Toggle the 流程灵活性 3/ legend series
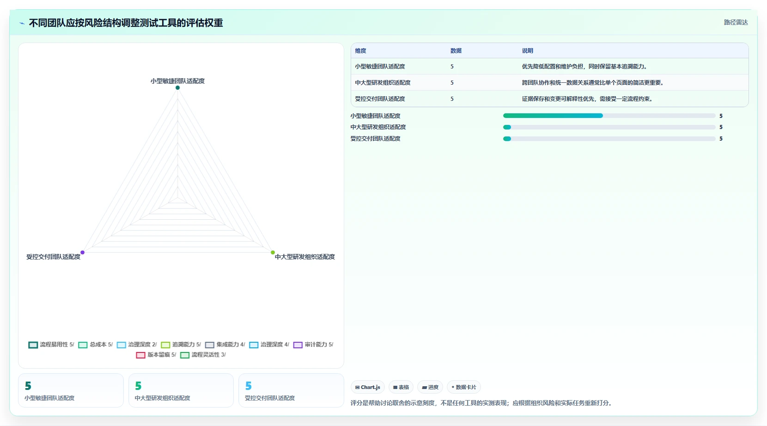The width and height of the screenshot is (767, 426). (203, 355)
